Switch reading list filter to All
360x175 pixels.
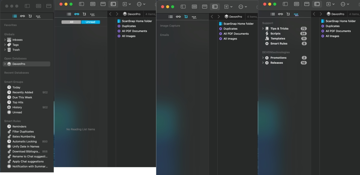coord(71,22)
